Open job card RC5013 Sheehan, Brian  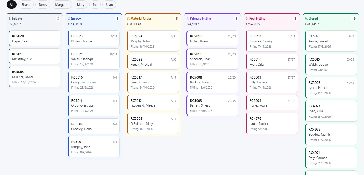tap(213, 59)
